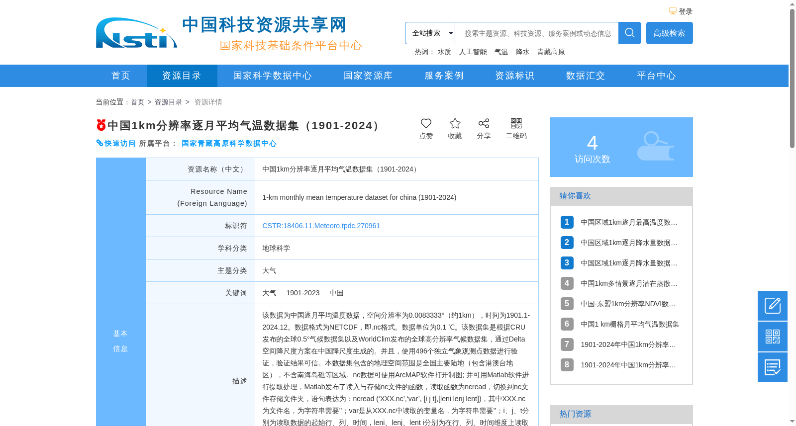This screenshot has height=426, width=796.
Task: Open 国家科学数据中心 navigation tab
Action: (x=273, y=76)
